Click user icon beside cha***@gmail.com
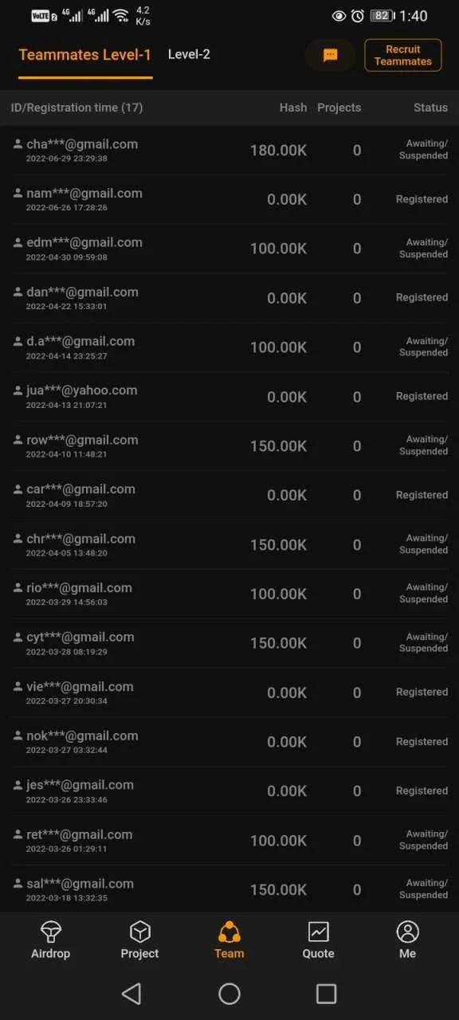This screenshot has height=1020, width=459. (18, 144)
